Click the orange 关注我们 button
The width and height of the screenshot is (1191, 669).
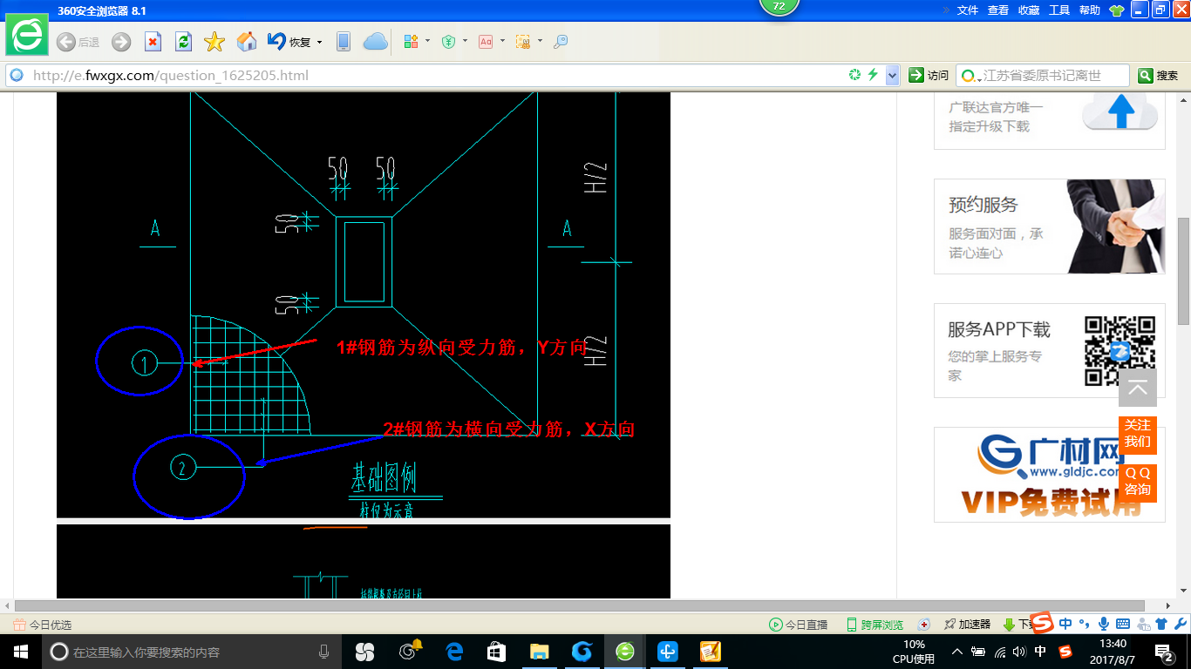pos(1138,434)
